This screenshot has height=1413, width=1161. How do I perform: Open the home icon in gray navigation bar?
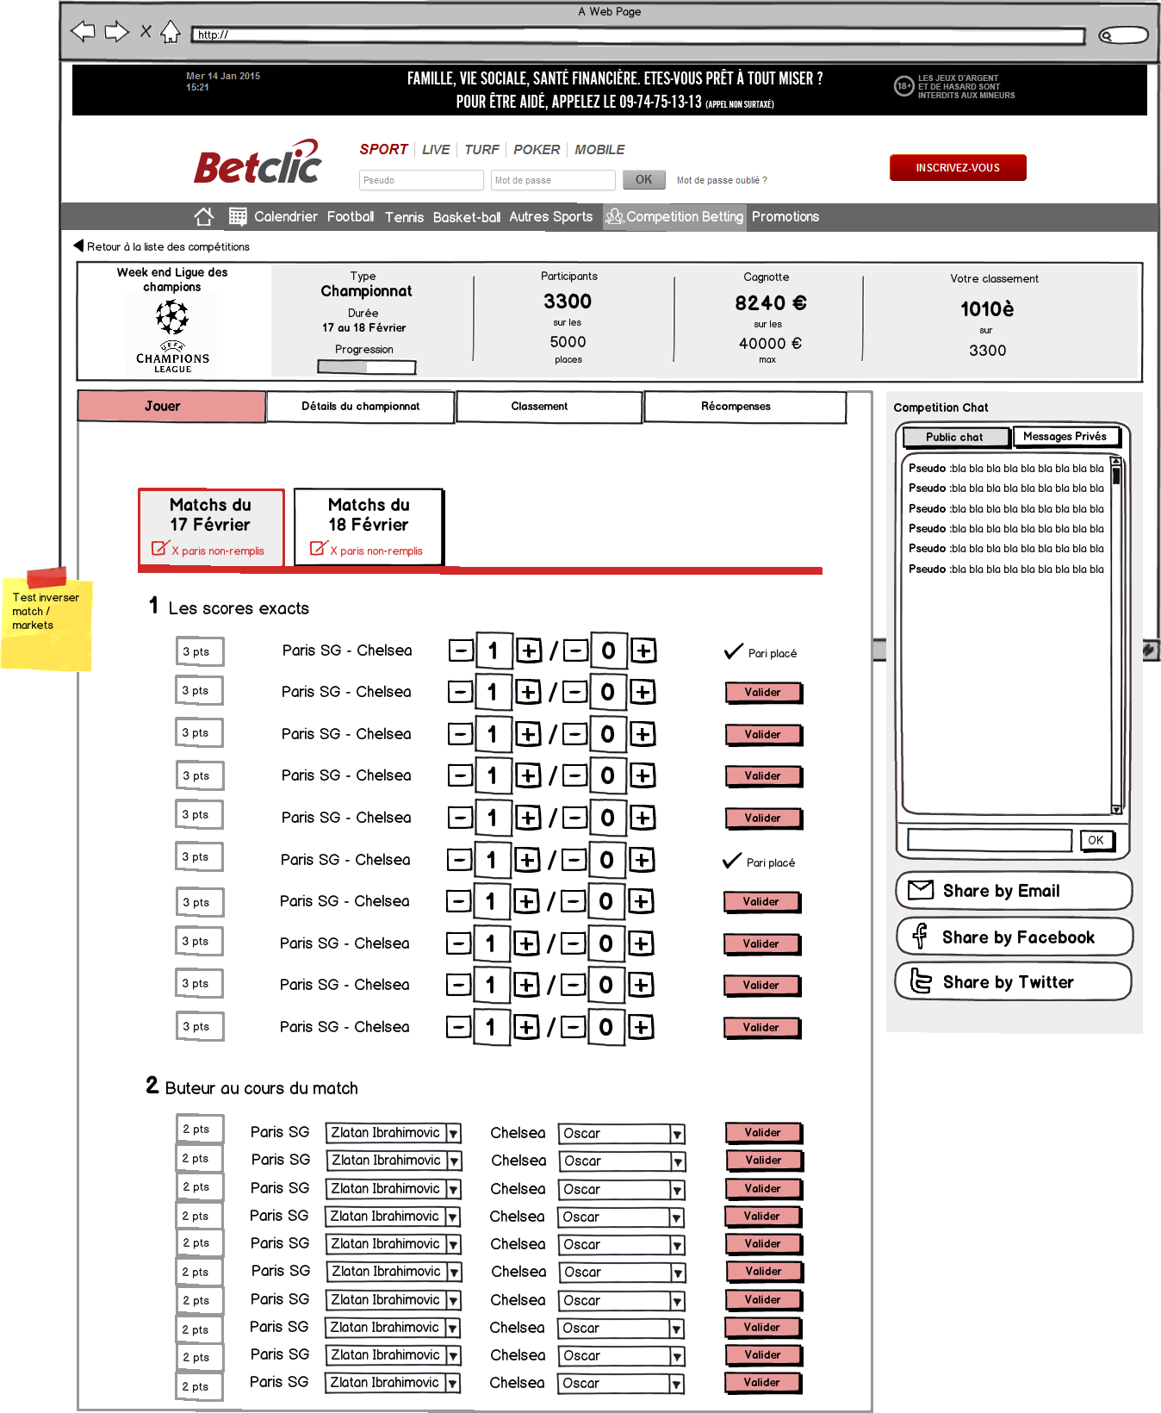pos(204,216)
